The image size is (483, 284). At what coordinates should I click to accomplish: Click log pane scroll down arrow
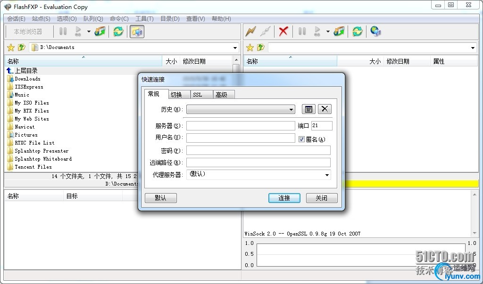pyautogui.click(x=475, y=234)
